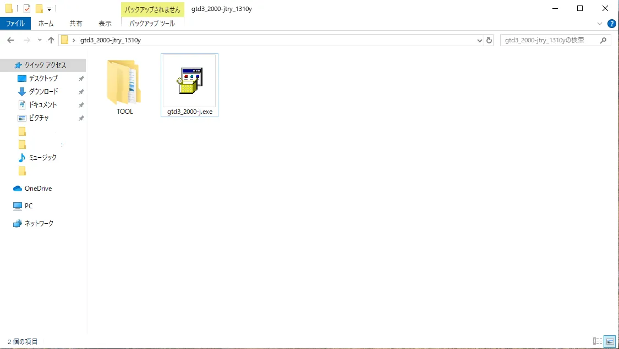
Task: Switch to the ホーム ribbon tab
Action: [x=46, y=24]
